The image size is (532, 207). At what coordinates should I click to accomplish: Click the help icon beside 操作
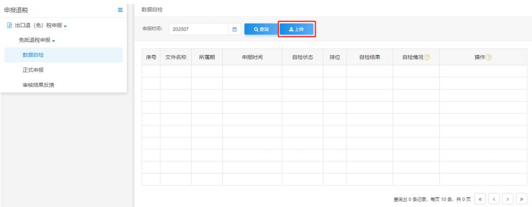[489, 57]
